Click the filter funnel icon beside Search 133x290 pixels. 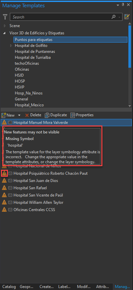[5, 17]
